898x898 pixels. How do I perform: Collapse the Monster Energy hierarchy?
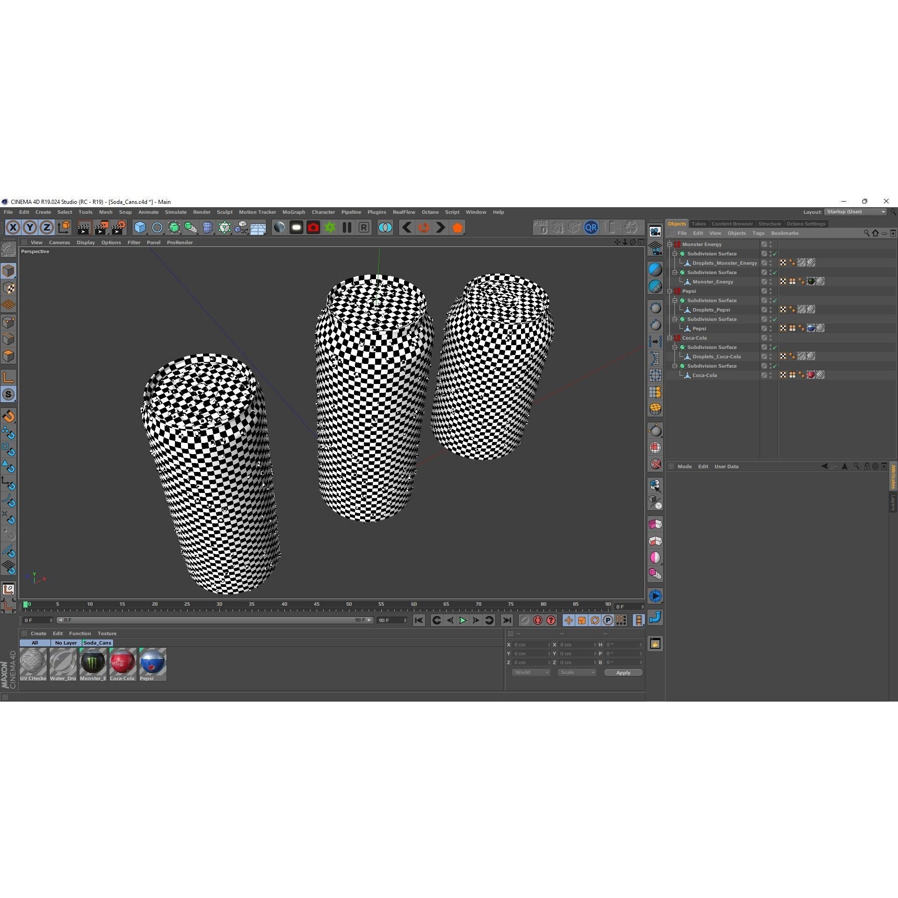(670, 244)
